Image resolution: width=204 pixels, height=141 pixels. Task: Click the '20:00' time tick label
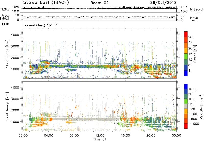(x=151, y=136)
